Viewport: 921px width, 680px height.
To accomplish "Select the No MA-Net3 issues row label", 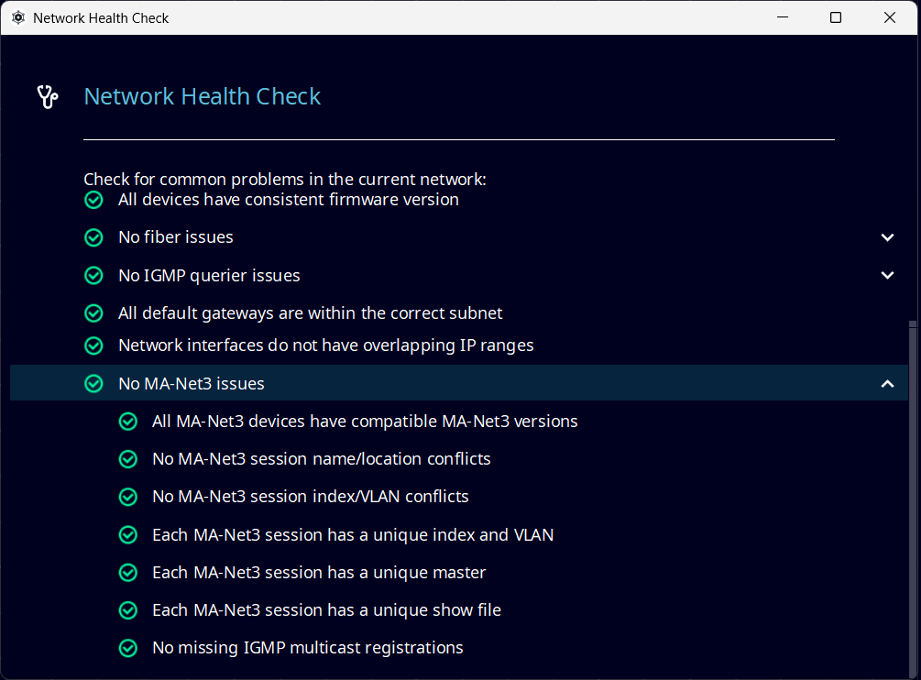I will click(192, 384).
